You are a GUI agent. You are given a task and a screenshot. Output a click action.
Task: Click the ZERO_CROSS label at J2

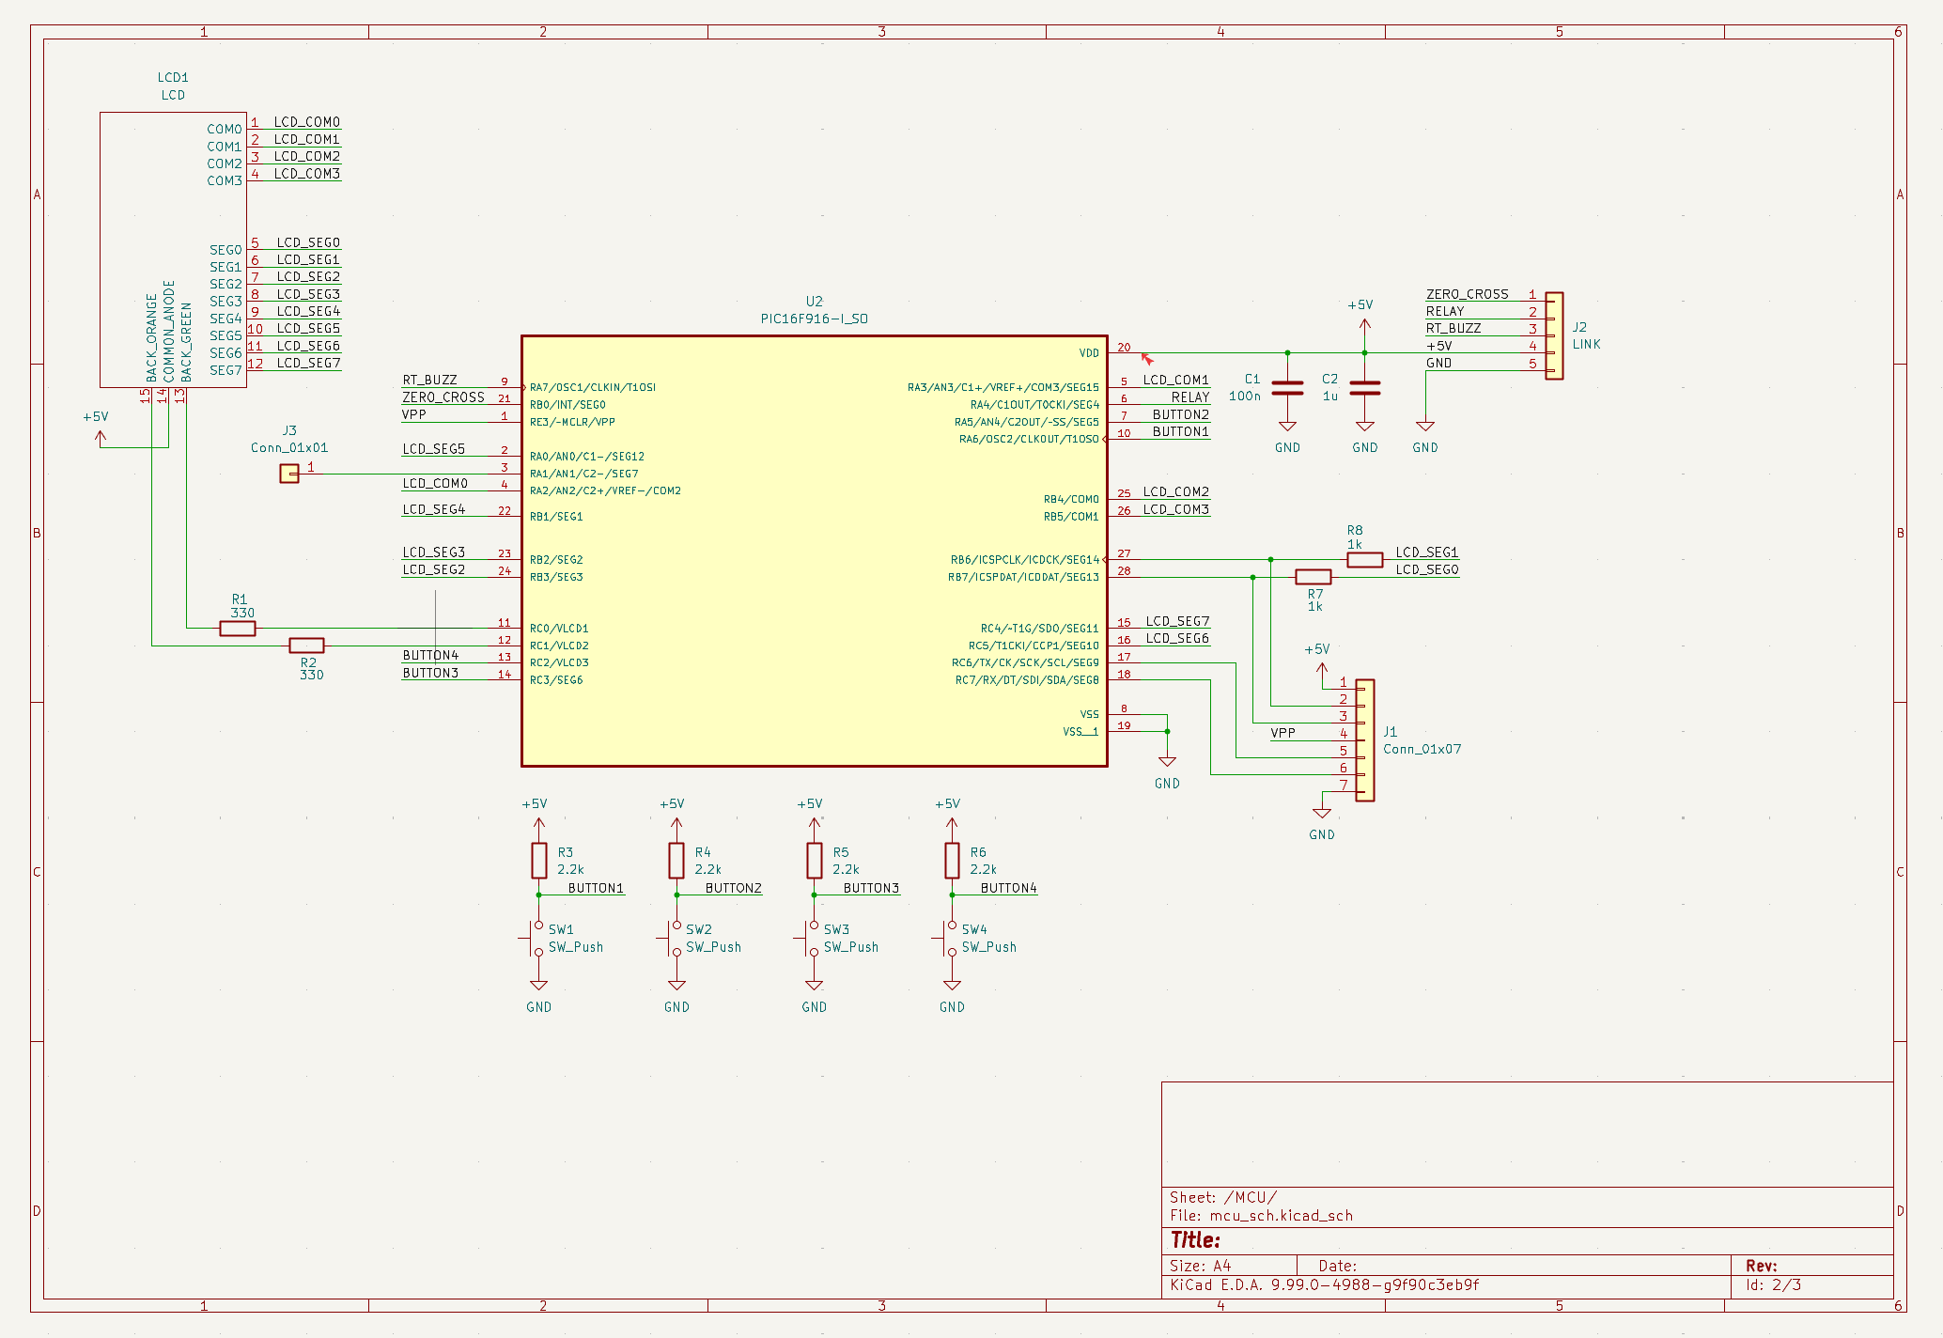coord(1467,294)
